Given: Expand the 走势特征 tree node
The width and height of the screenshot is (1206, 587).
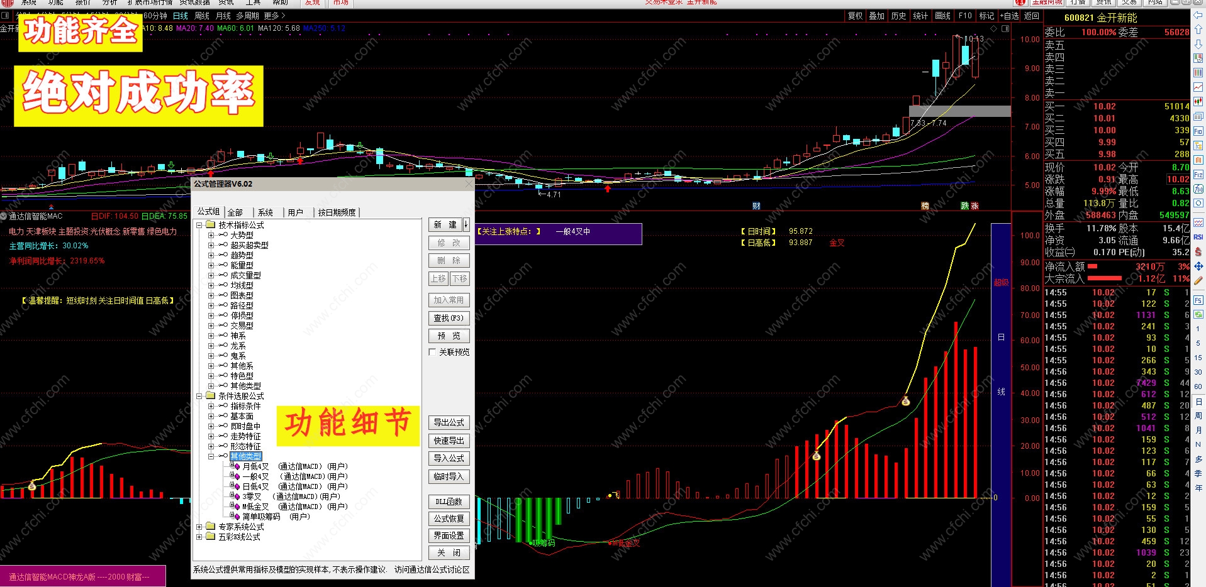Looking at the screenshot, I should point(211,436).
